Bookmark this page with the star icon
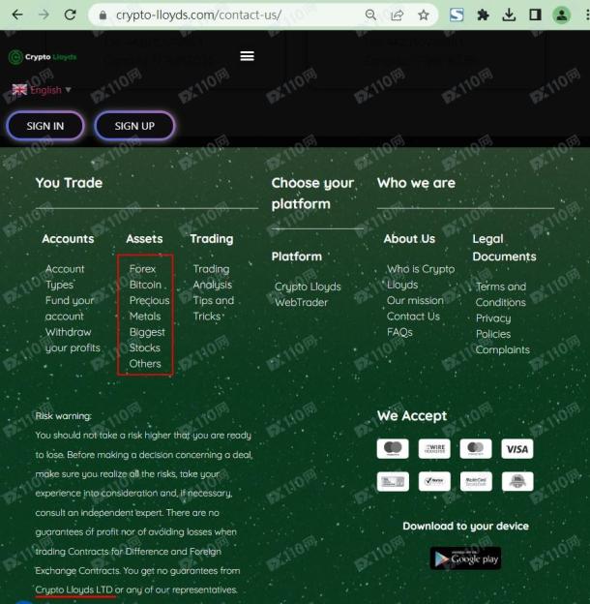The height and width of the screenshot is (604, 590). [x=424, y=15]
